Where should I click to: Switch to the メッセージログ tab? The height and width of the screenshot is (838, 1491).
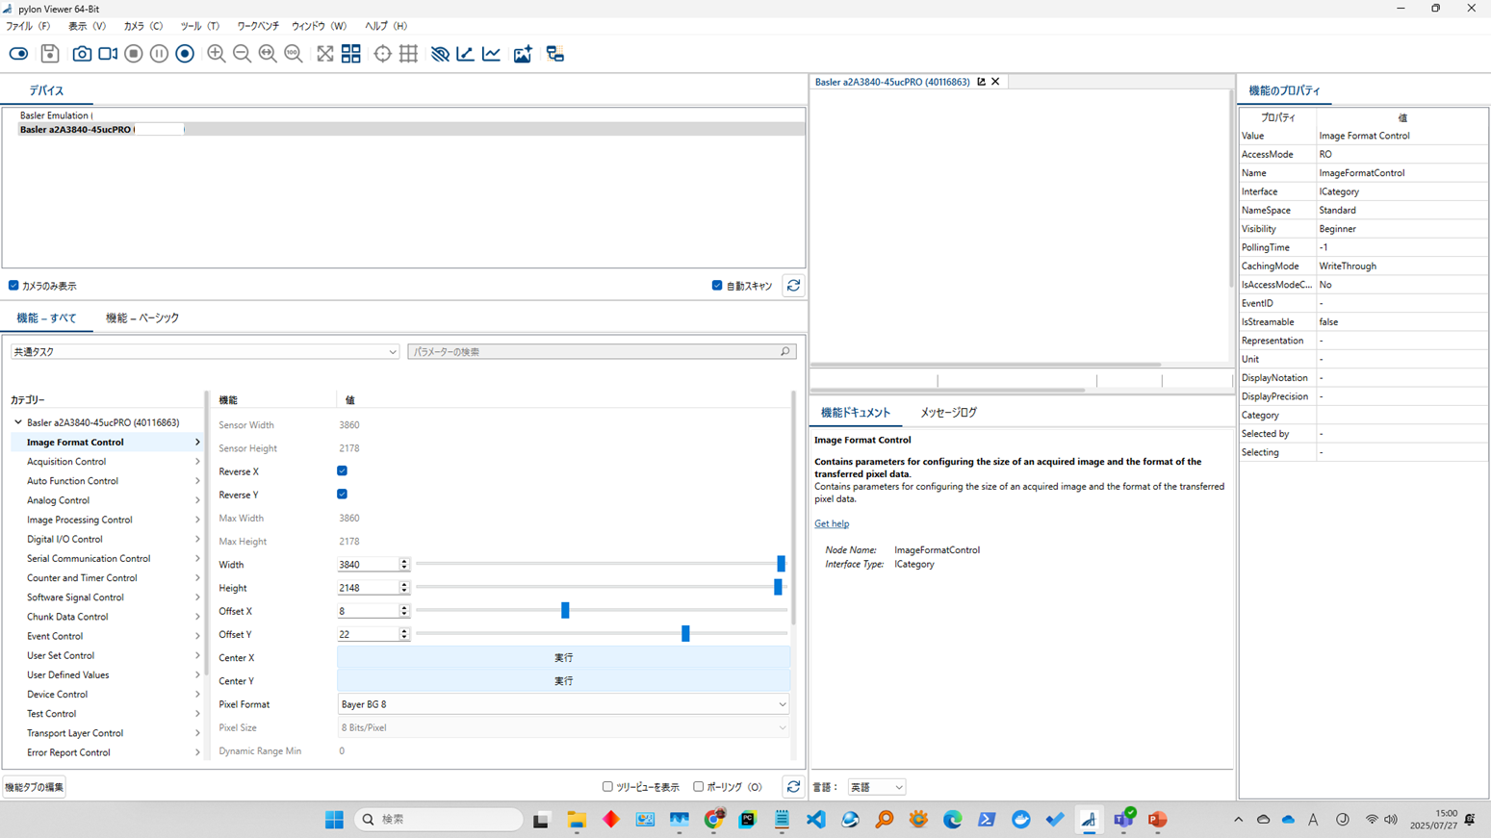947,413
